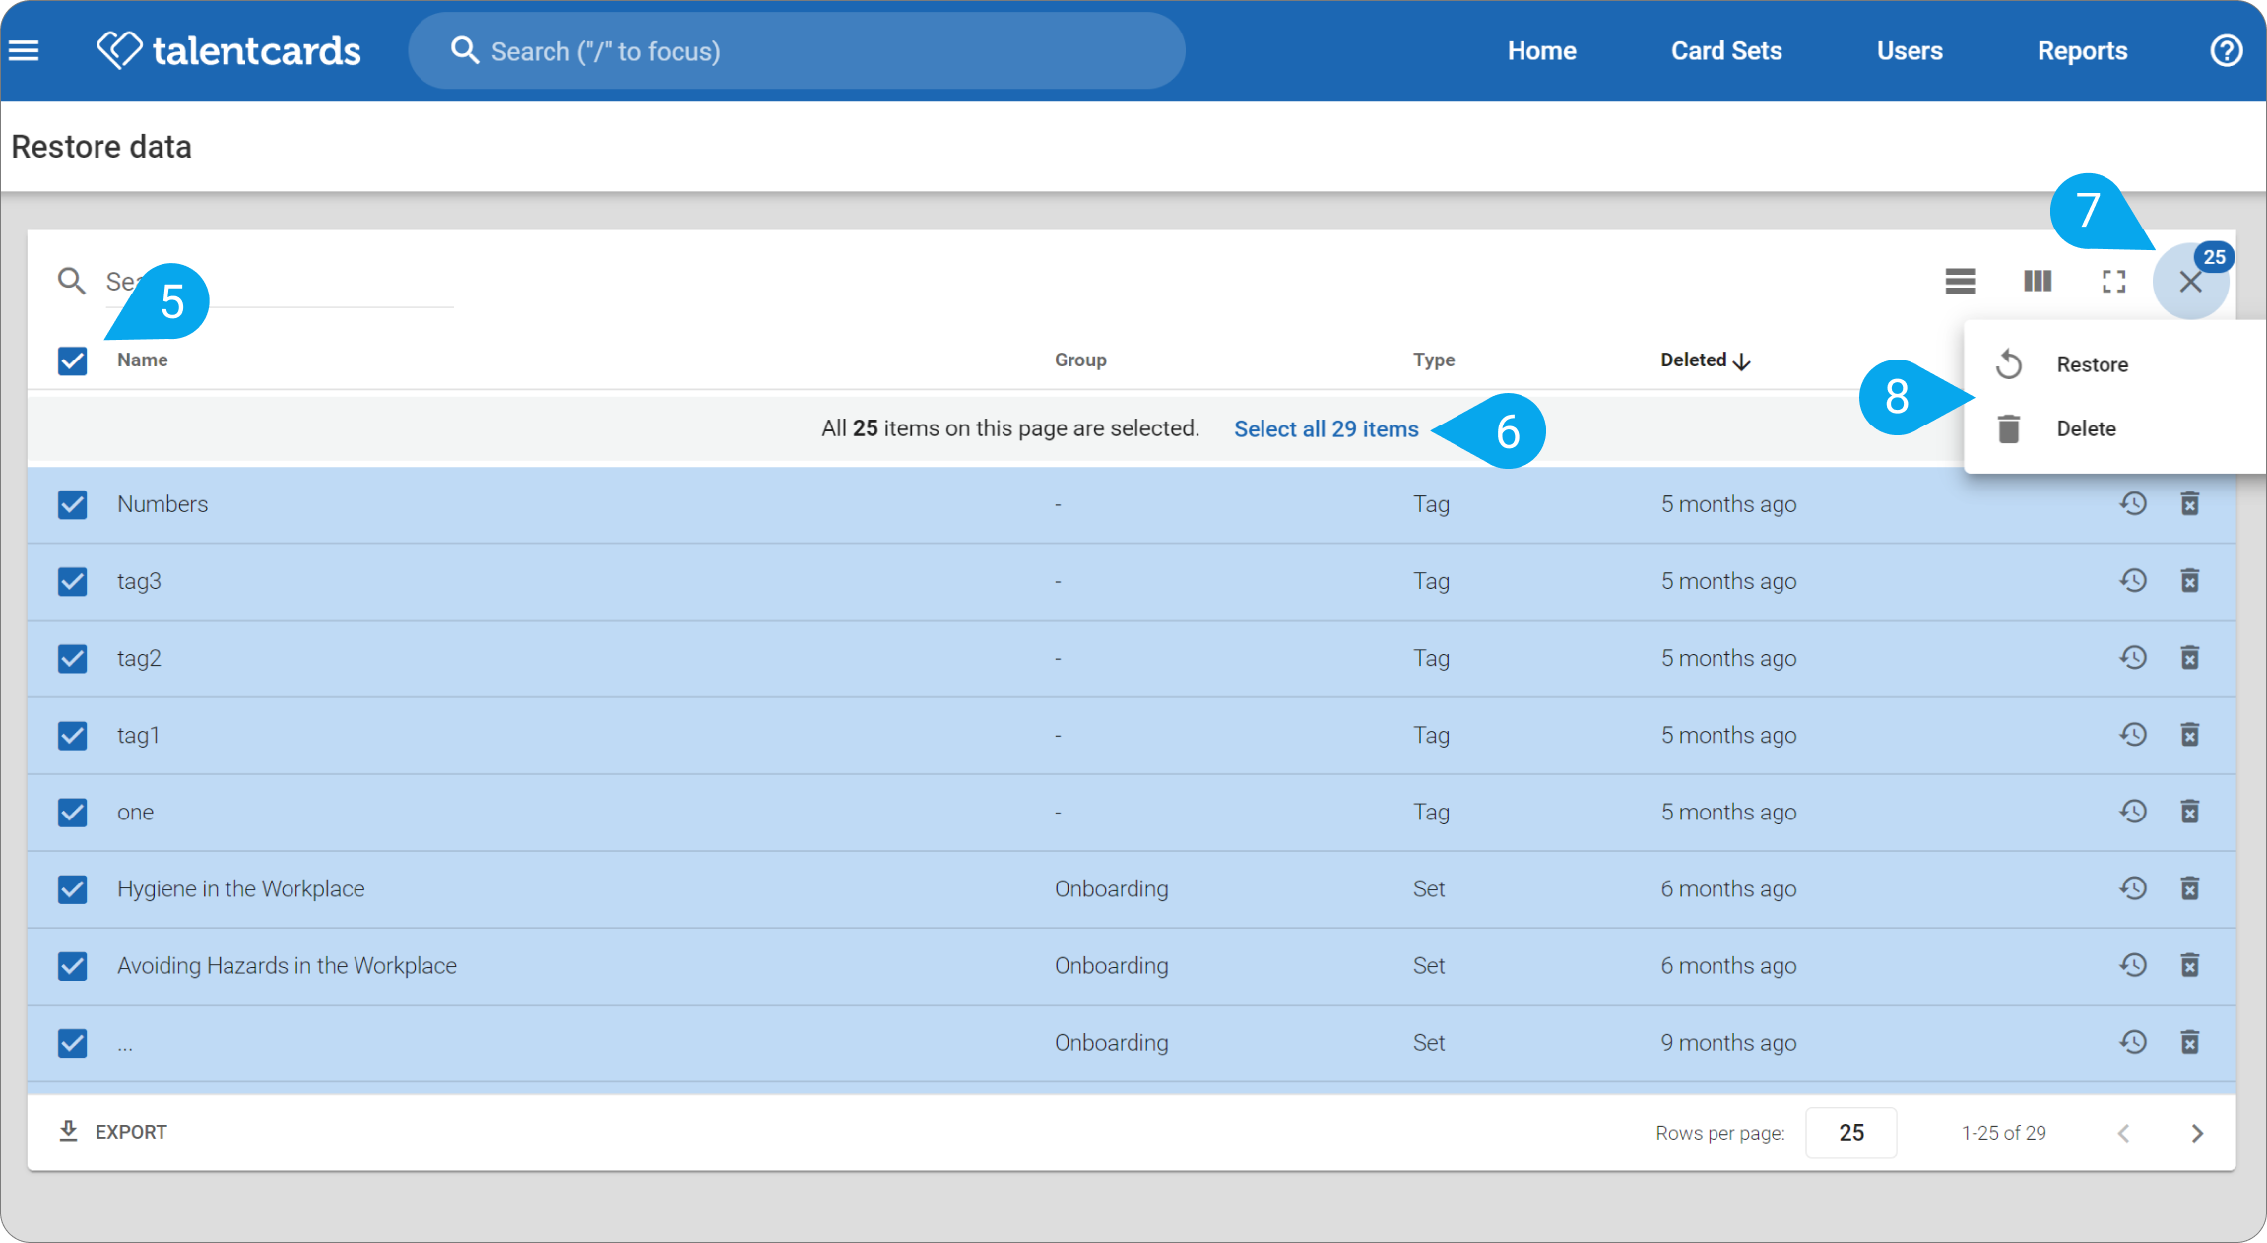This screenshot has height=1243, width=2267.
Task: Open the hamburger navigation menu
Action: click(24, 50)
